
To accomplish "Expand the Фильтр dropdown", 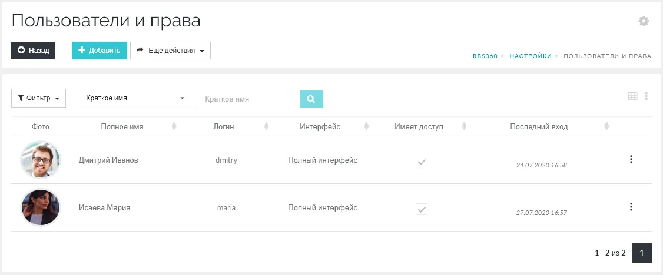I will click(38, 98).
